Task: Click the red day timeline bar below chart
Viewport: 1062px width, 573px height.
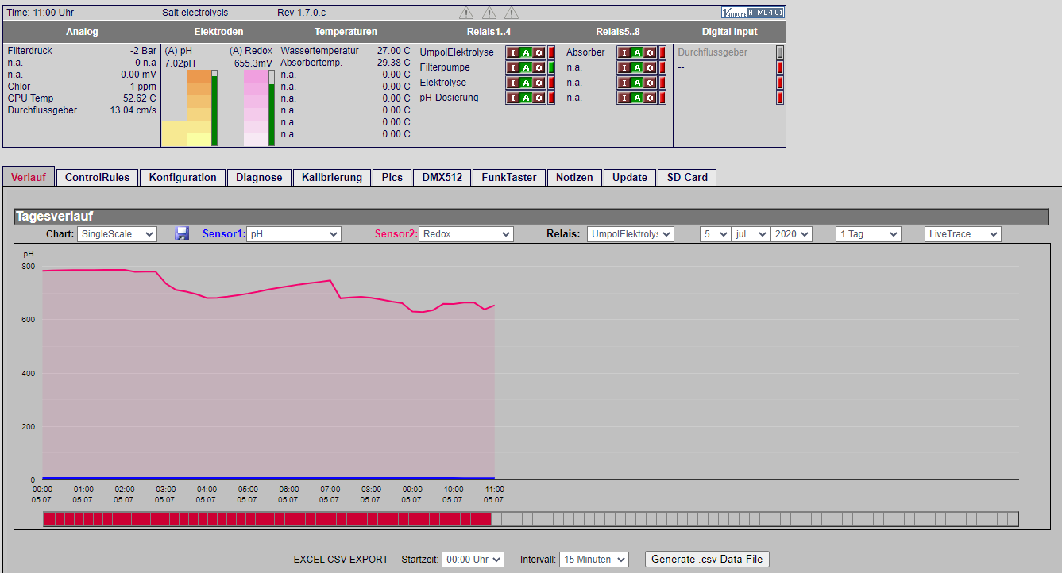Action: pyautogui.click(x=267, y=519)
